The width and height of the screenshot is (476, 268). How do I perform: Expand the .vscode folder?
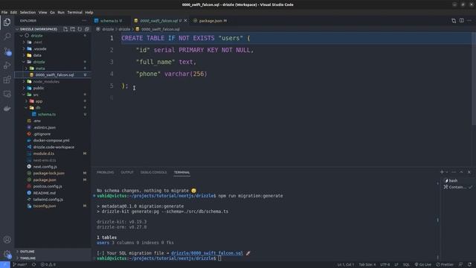tap(39, 48)
